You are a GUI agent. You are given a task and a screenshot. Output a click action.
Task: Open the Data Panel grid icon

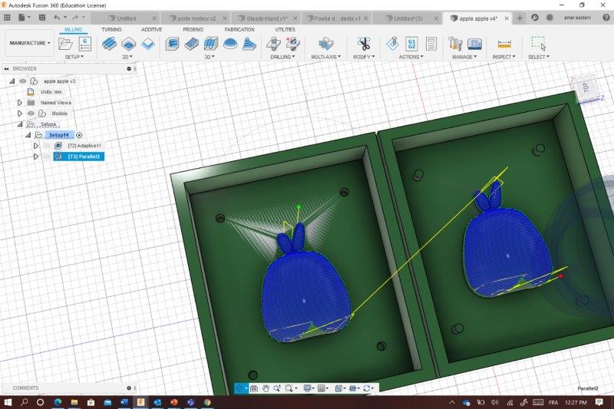point(7,18)
